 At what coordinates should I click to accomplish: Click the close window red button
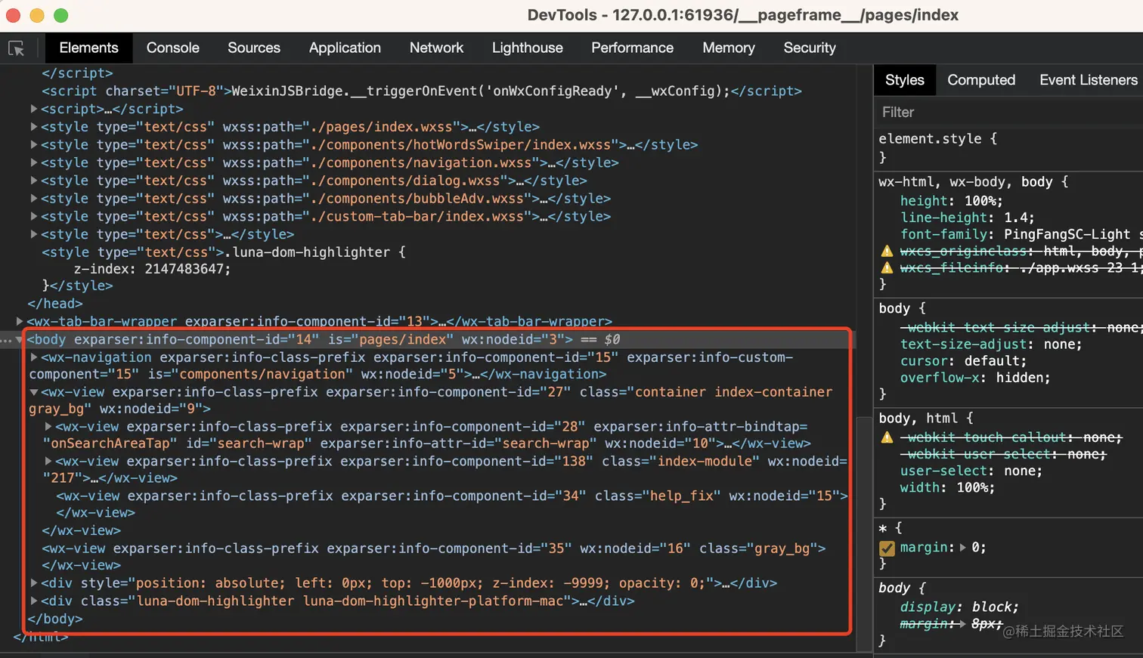pyautogui.click(x=13, y=15)
